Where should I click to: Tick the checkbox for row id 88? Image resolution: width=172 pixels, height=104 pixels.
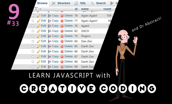[33, 61]
